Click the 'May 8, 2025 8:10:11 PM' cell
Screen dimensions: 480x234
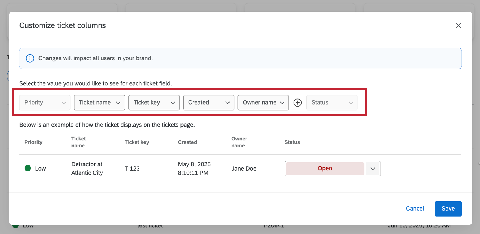[x=194, y=169]
